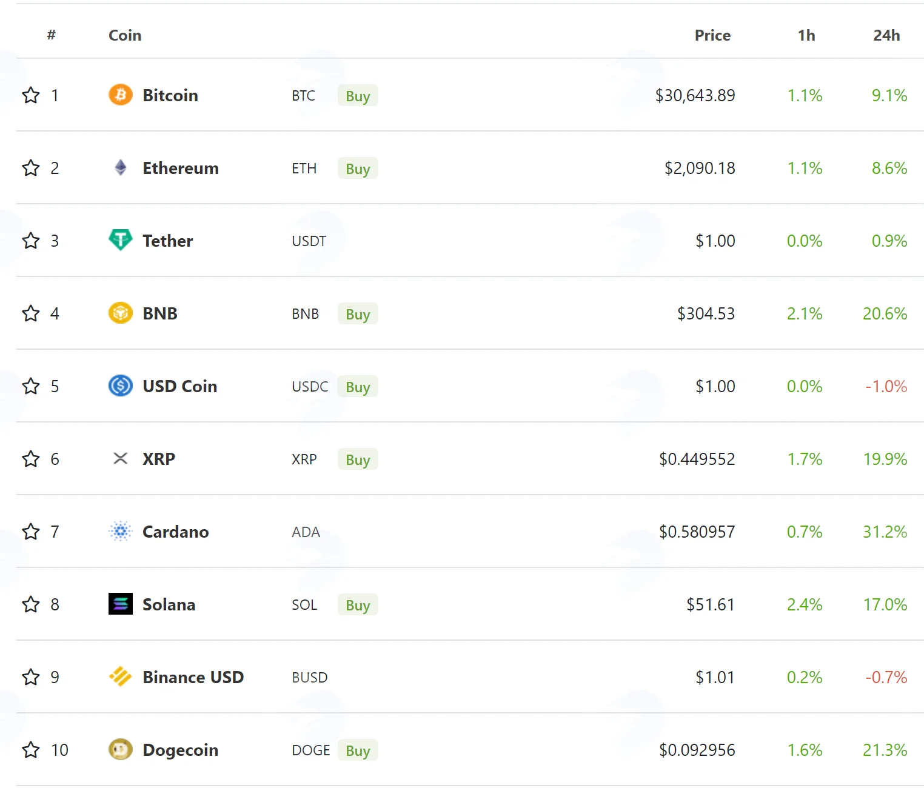Sort by the Coin column header
This screenshot has width=924, height=788.
coord(125,35)
